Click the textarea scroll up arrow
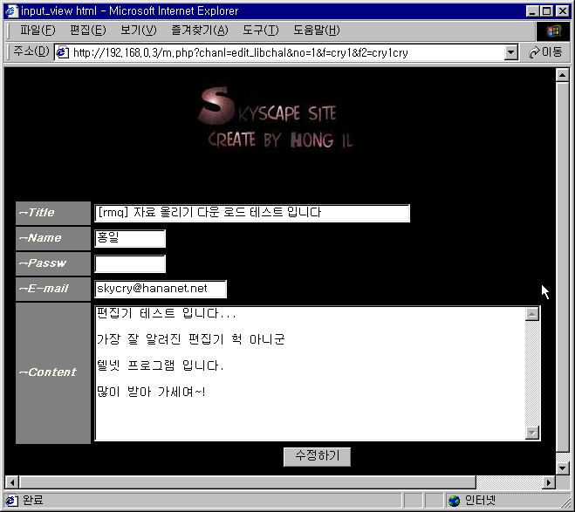575x512 pixels. click(532, 314)
